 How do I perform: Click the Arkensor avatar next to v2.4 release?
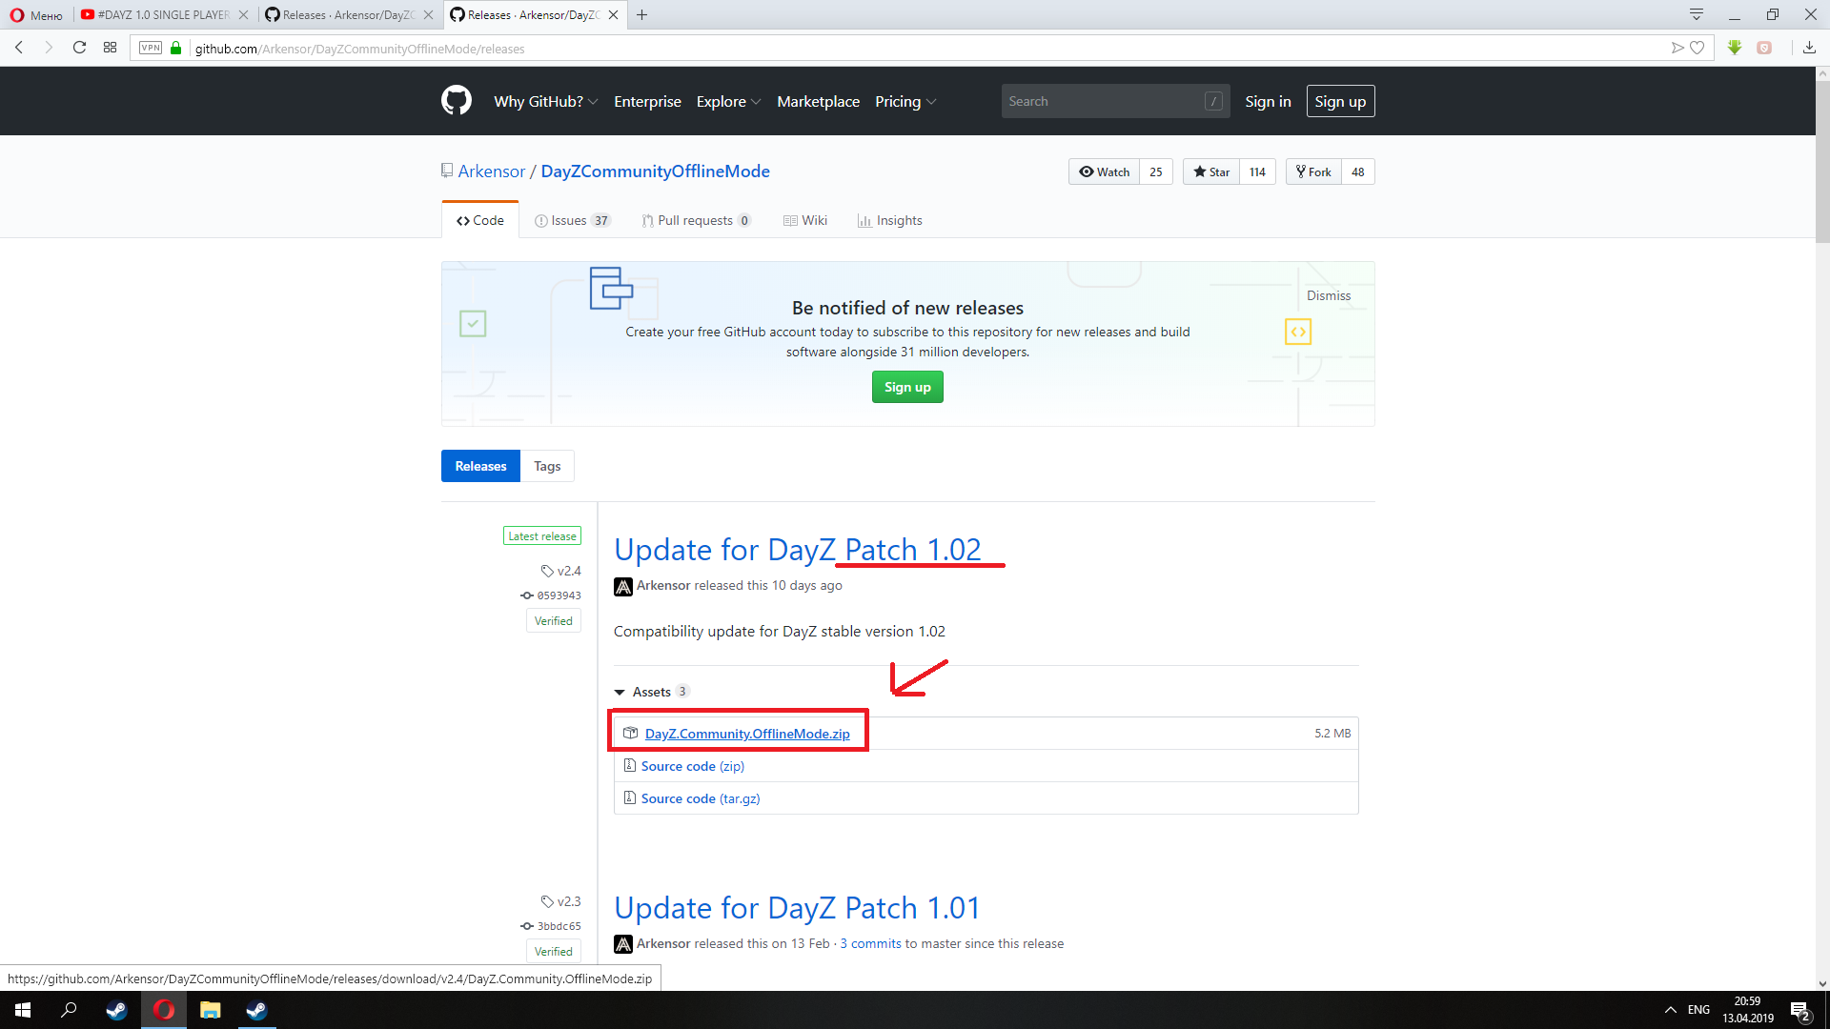click(623, 586)
